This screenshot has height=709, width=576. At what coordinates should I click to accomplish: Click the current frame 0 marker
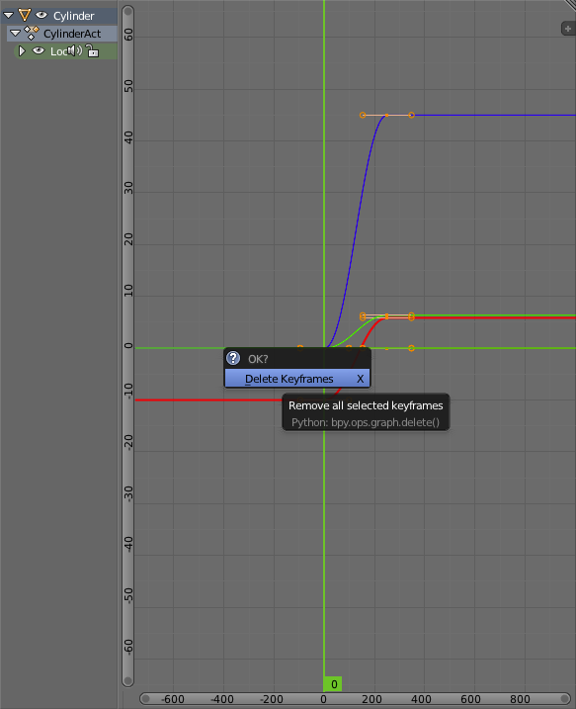coord(333,683)
